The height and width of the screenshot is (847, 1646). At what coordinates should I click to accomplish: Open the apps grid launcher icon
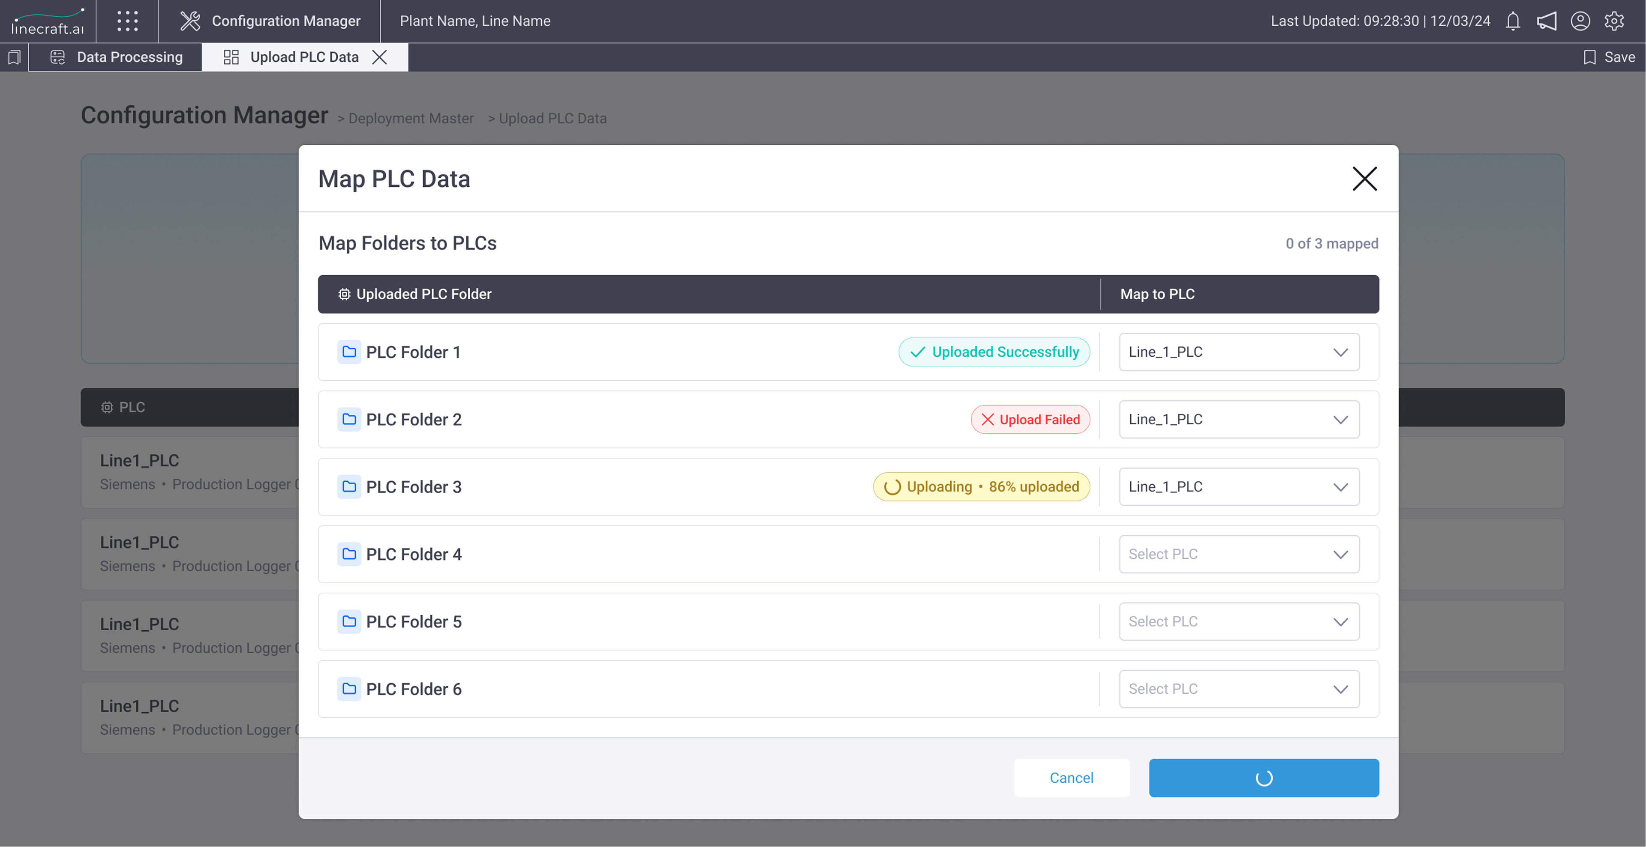127,21
